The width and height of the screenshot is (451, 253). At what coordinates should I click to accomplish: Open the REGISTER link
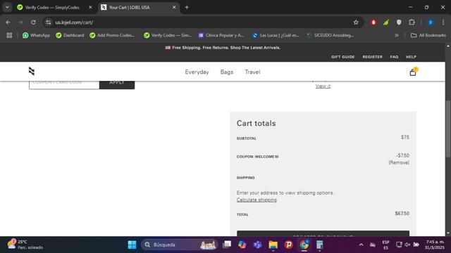pyautogui.click(x=373, y=57)
